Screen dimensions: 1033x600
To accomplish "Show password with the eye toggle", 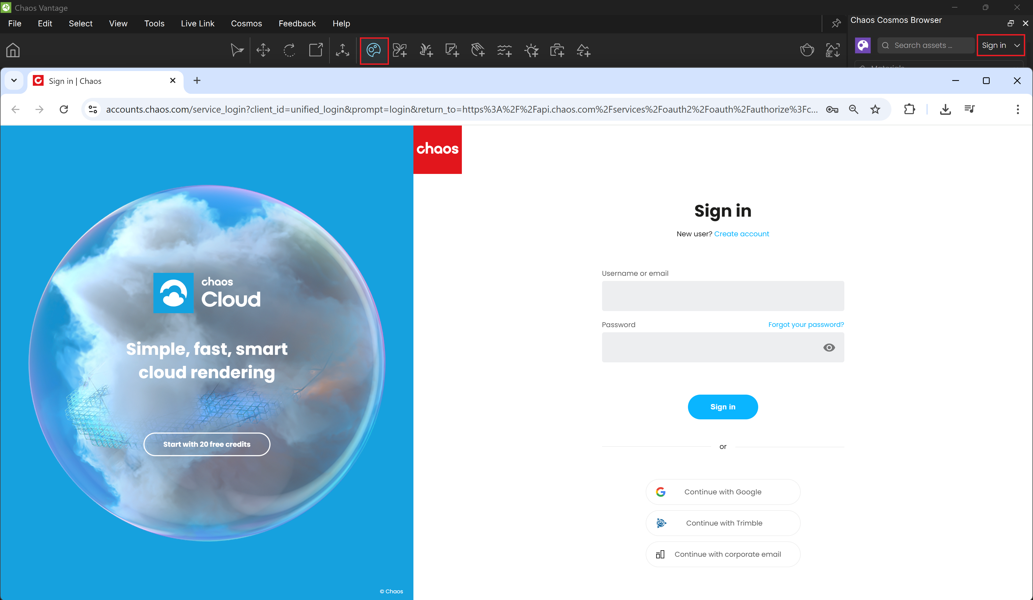I will pos(829,348).
